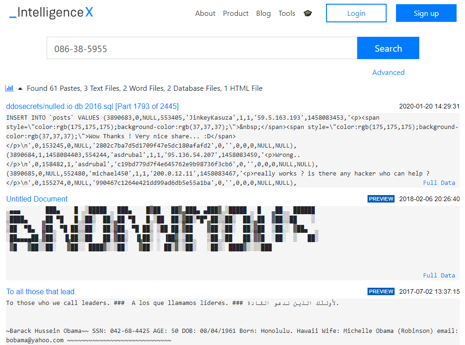Open the graduation cap academia icon
Image resolution: width=465 pixels, height=345 pixels.
click(x=307, y=14)
